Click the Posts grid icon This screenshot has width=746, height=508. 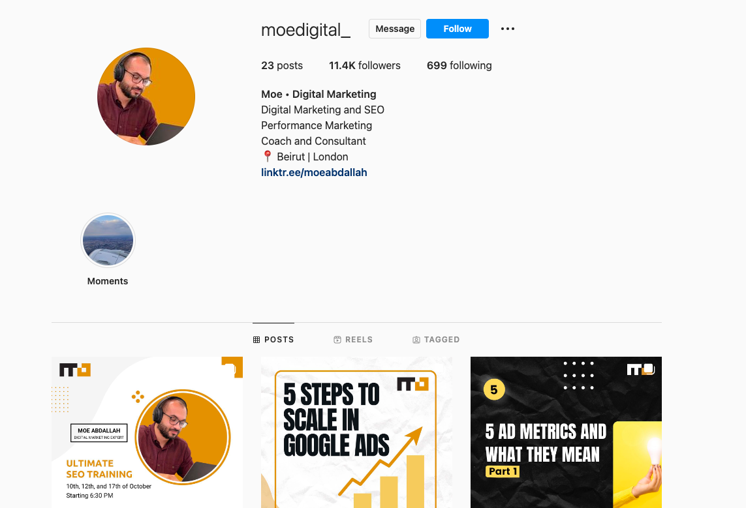point(256,340)
